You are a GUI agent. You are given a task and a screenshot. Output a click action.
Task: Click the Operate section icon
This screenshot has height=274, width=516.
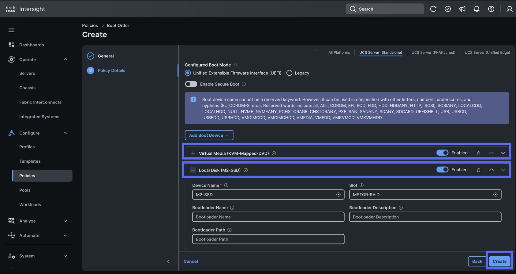pos(11,59)
